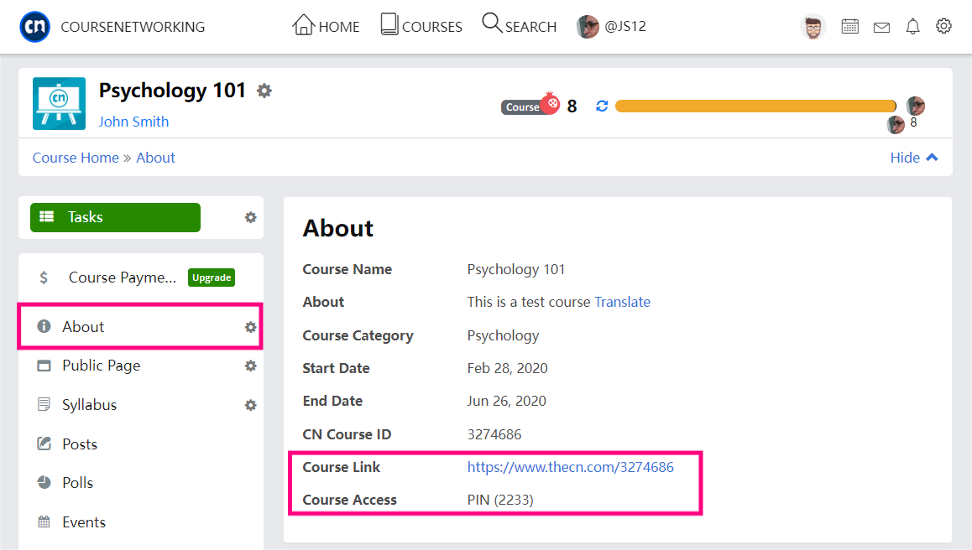Open the Polls menu item

point(77,482)
